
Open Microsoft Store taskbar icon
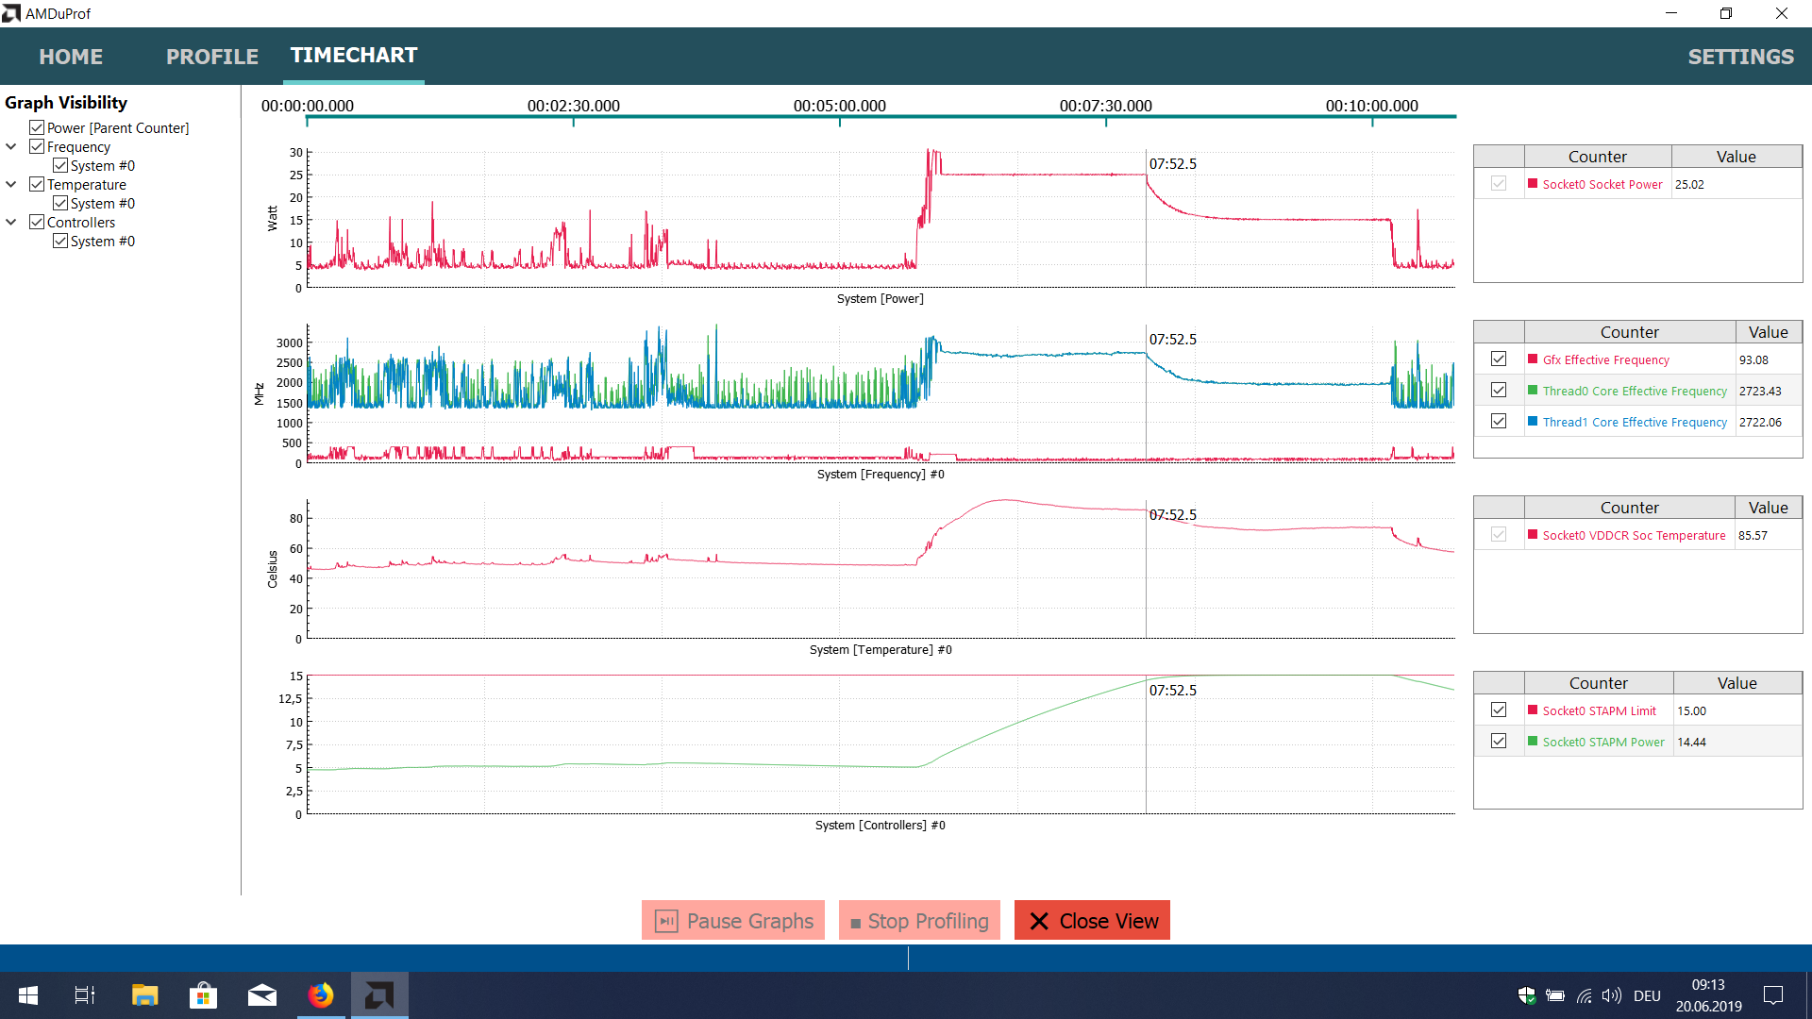[203, 995]
